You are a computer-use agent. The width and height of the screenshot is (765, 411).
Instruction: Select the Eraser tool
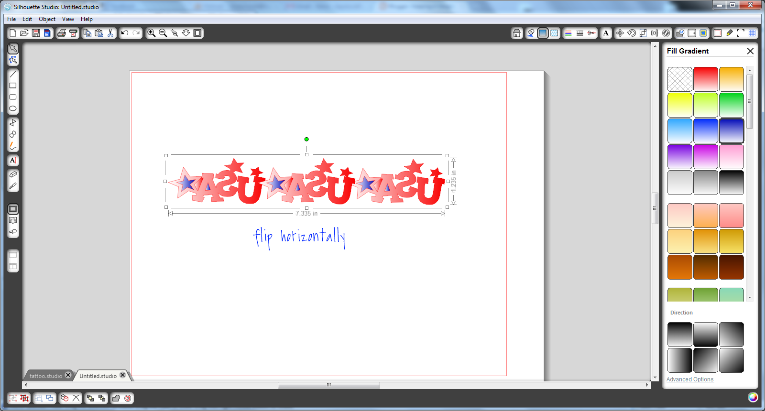click(13, 174)
